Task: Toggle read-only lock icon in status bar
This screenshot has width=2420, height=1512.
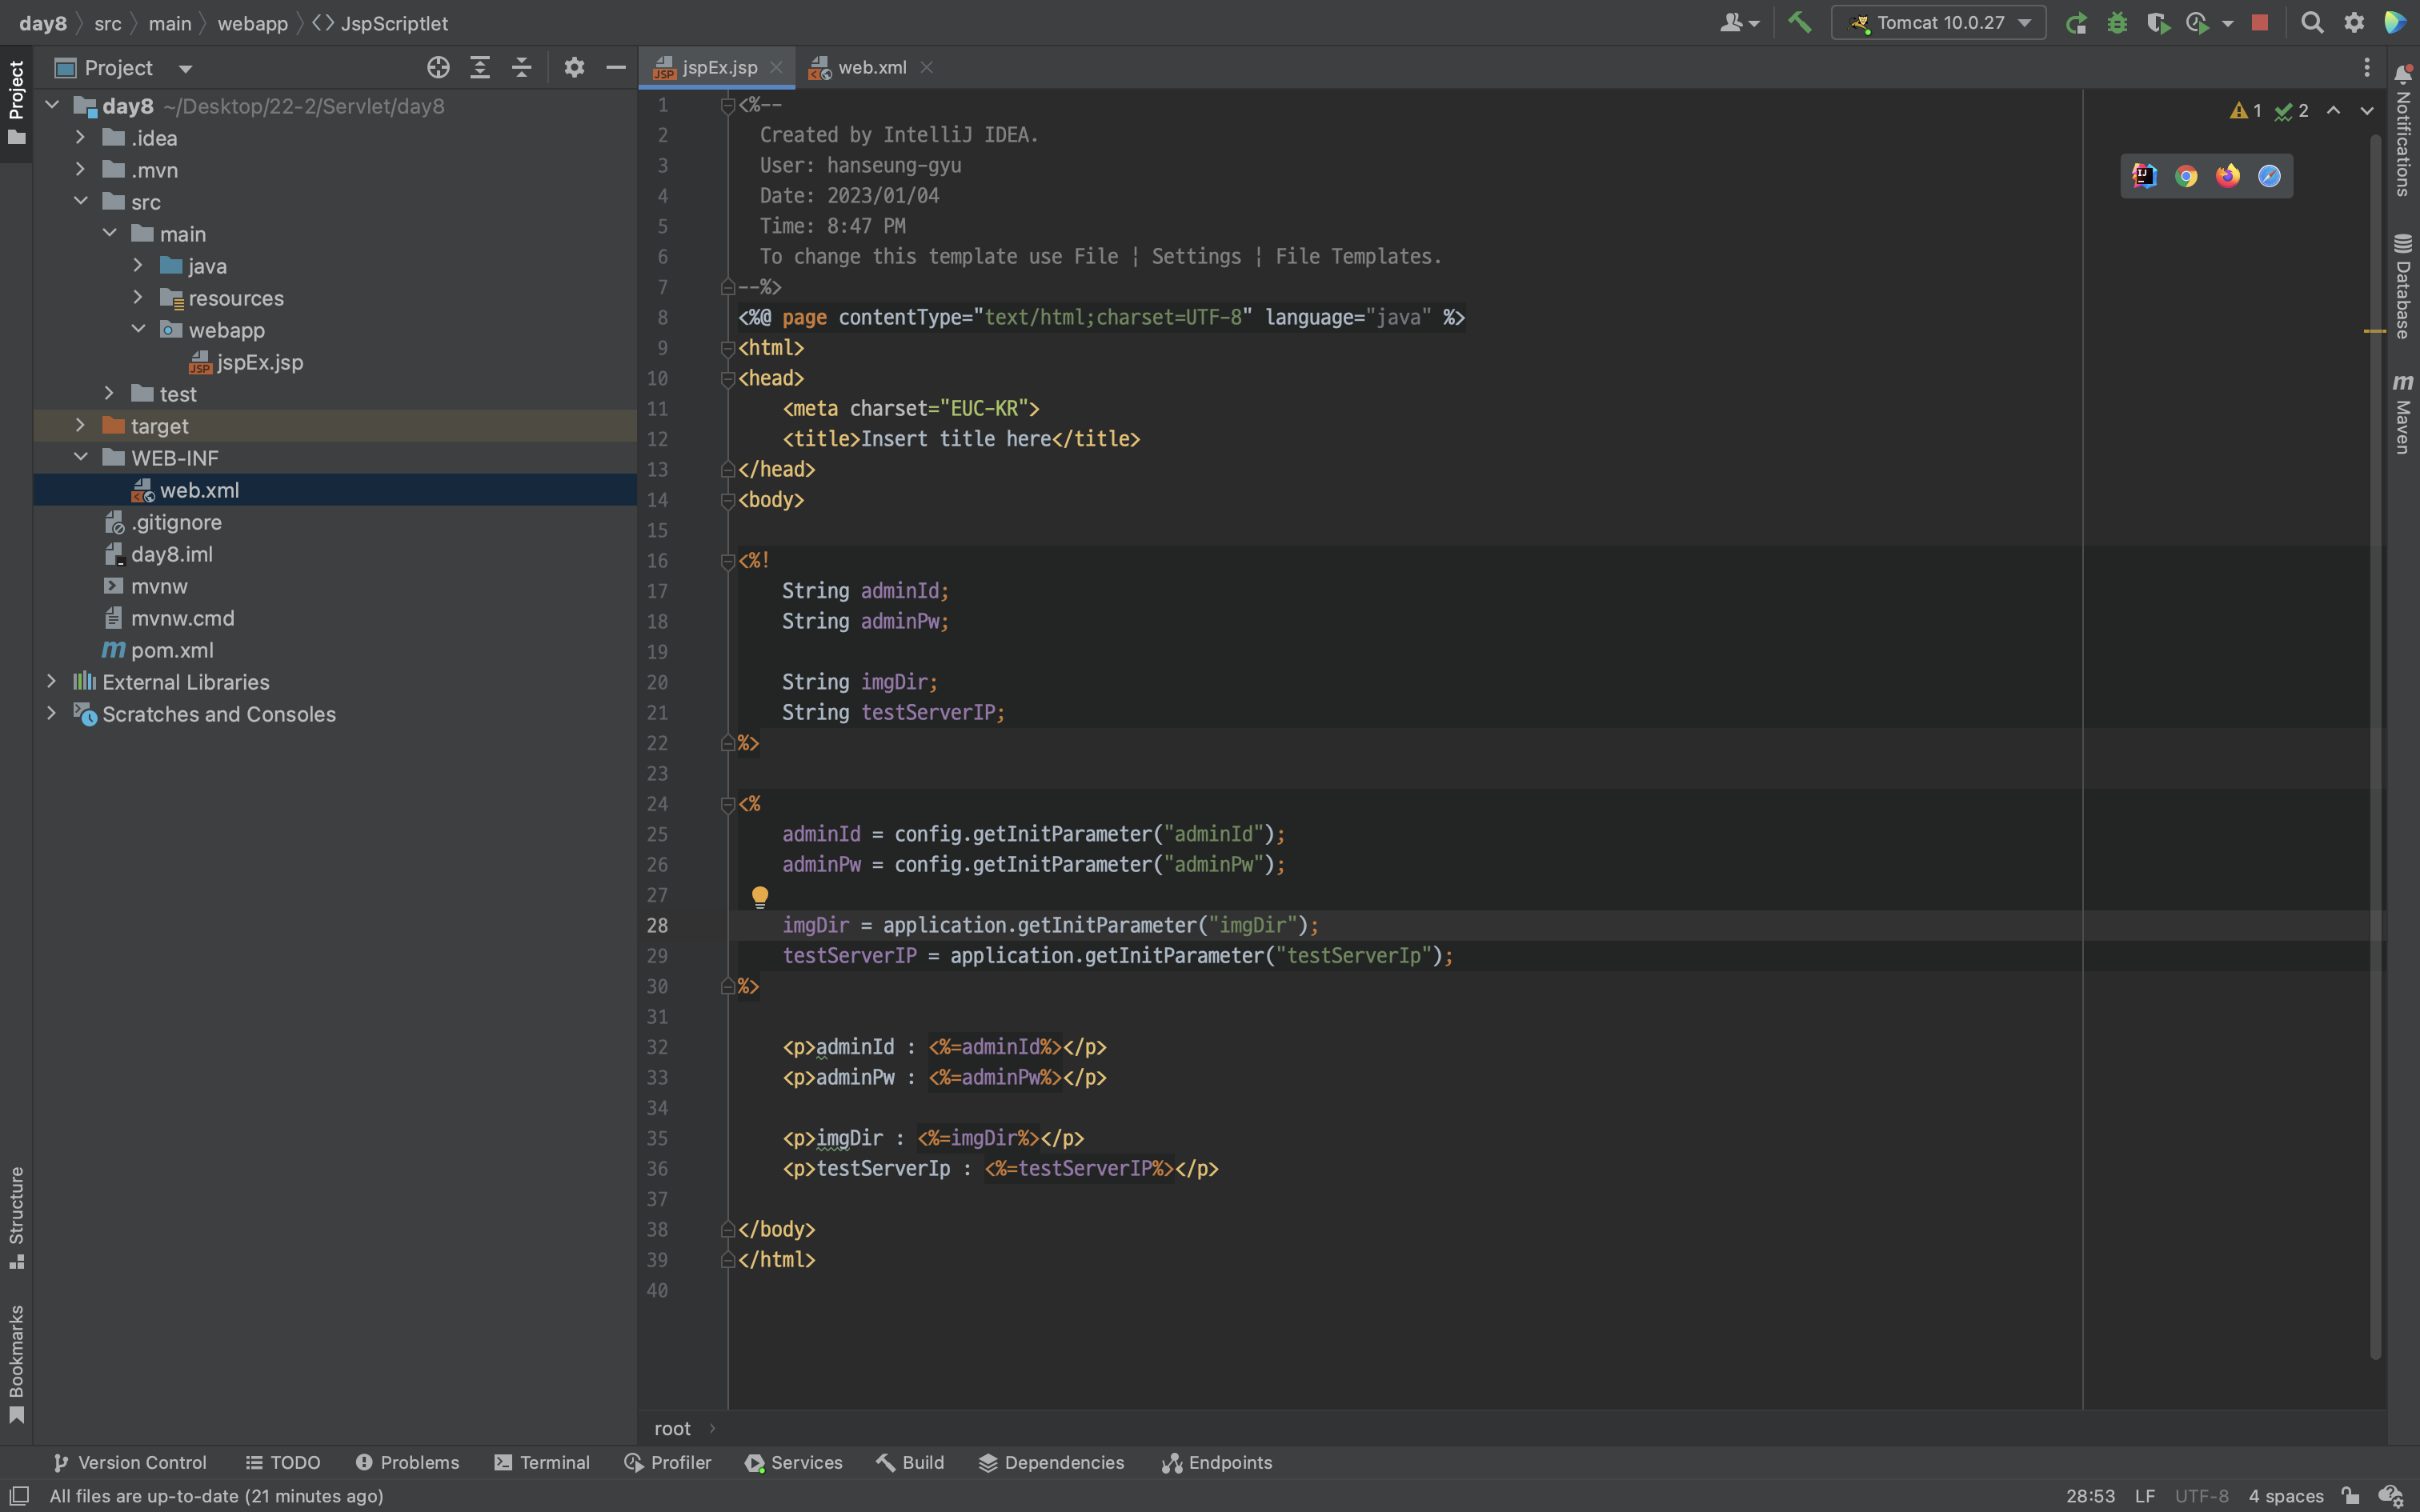Action: click(x=2350, y=1496)
